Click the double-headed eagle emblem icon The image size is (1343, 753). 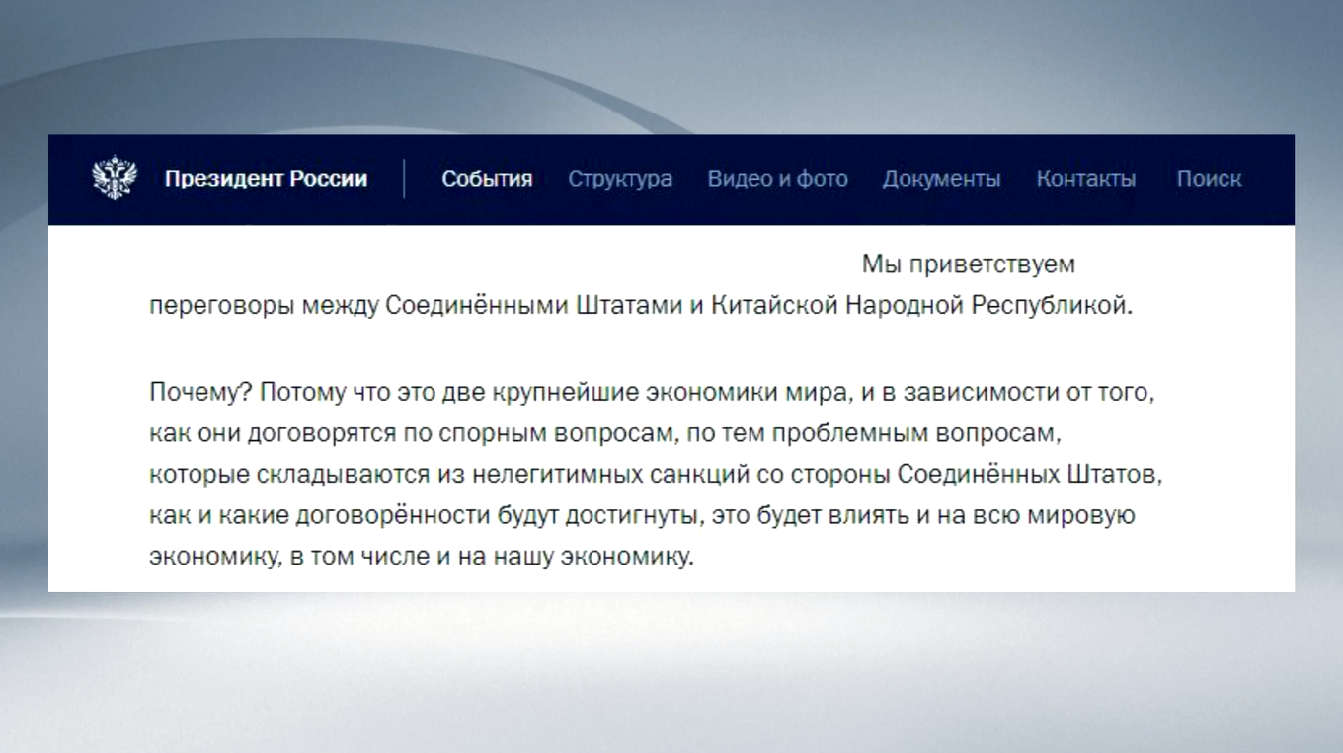click(115, 179)
